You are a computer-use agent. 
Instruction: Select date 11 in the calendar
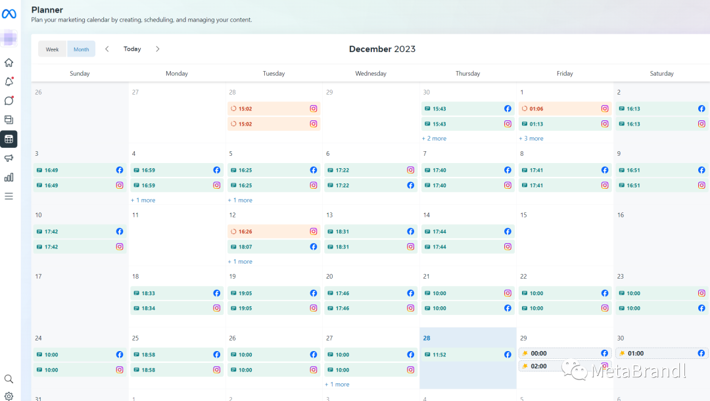(135, 215)
